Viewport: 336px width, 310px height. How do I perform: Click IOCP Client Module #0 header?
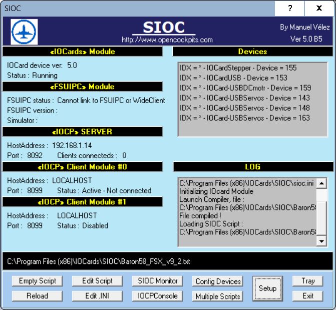click(83, 167)
